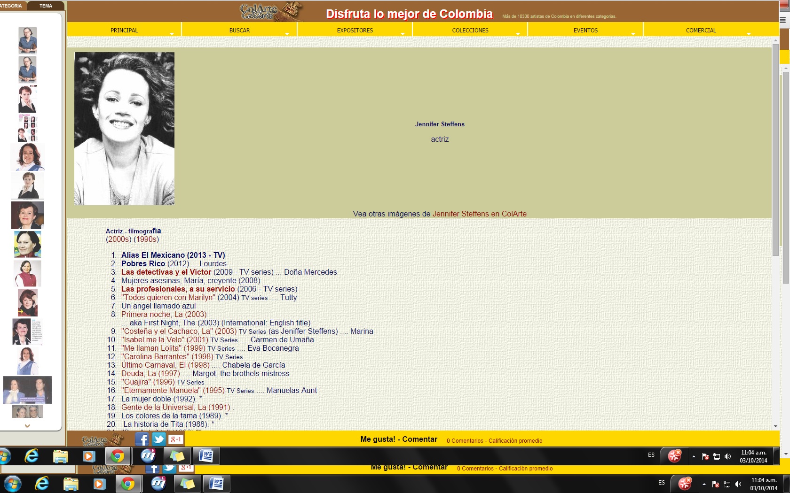Click the Facebook share icon

pyautogui.click(x=142, y=439)
